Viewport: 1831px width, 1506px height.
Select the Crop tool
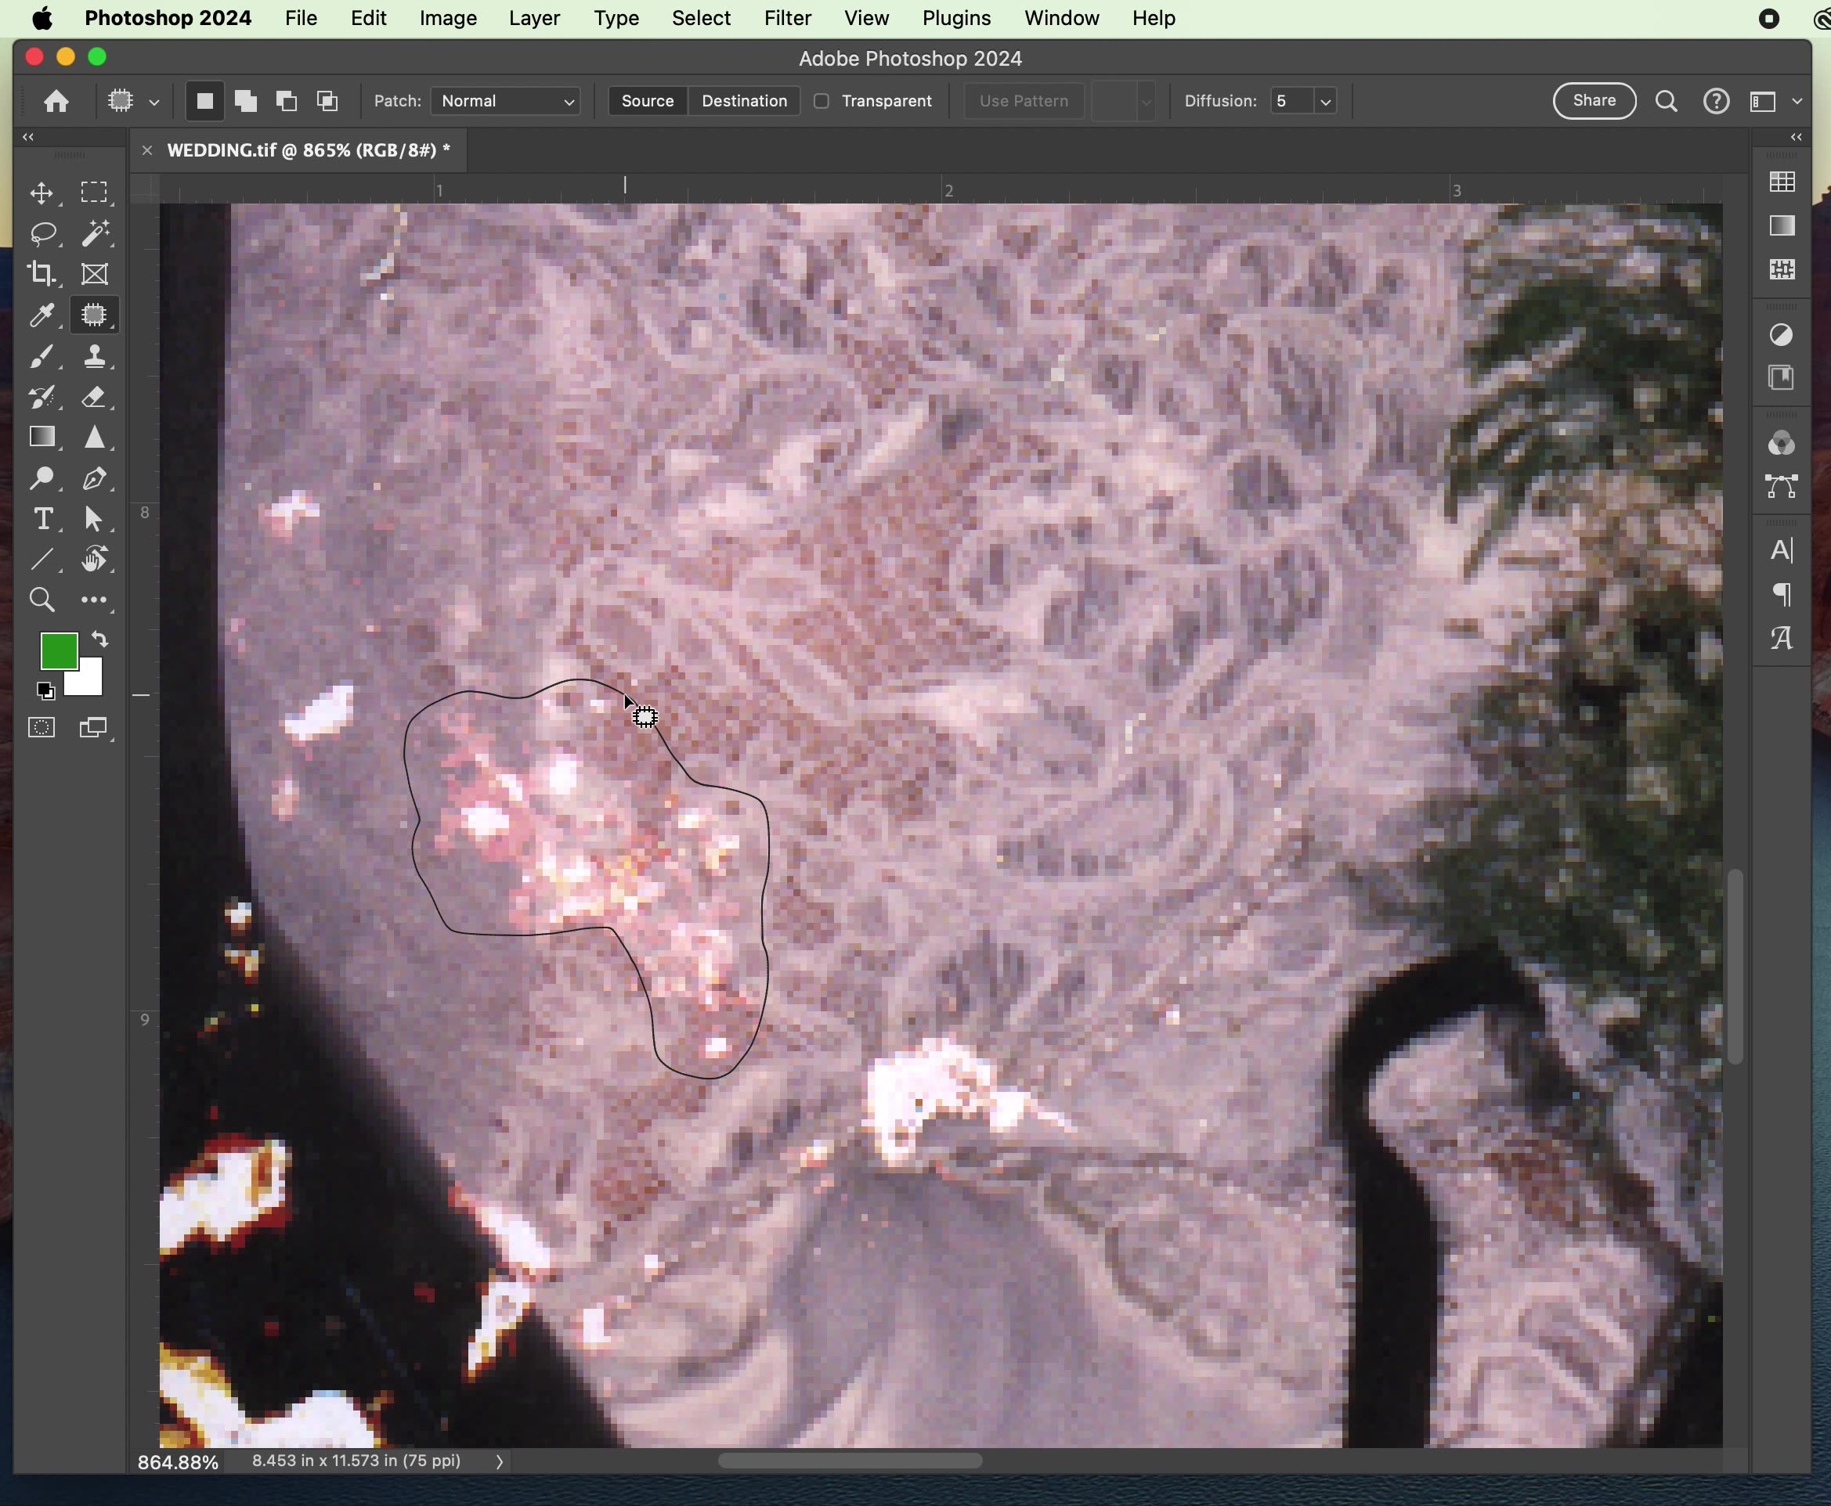point(41,273)
